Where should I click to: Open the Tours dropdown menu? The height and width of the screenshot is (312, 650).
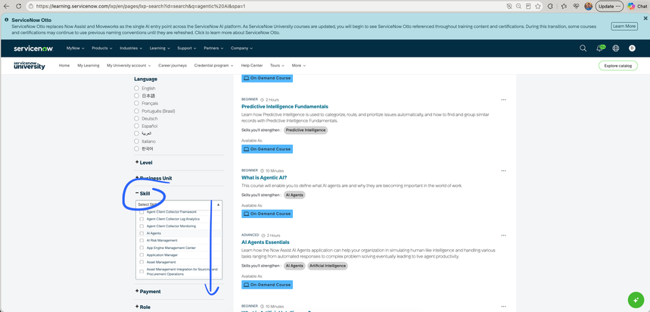(277, 66)
